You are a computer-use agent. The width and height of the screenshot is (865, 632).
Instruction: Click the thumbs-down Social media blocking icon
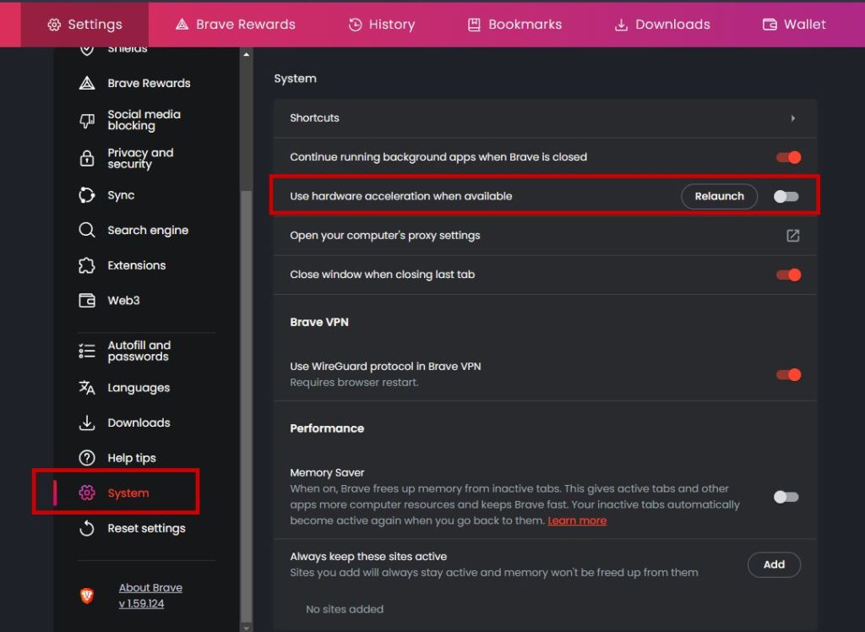(x=87, y=120)
